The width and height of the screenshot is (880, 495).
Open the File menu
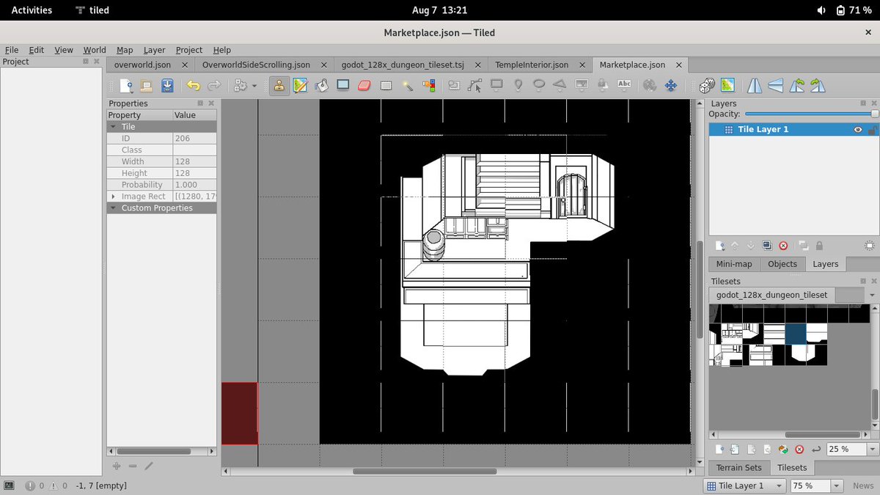tap(12, 50)
